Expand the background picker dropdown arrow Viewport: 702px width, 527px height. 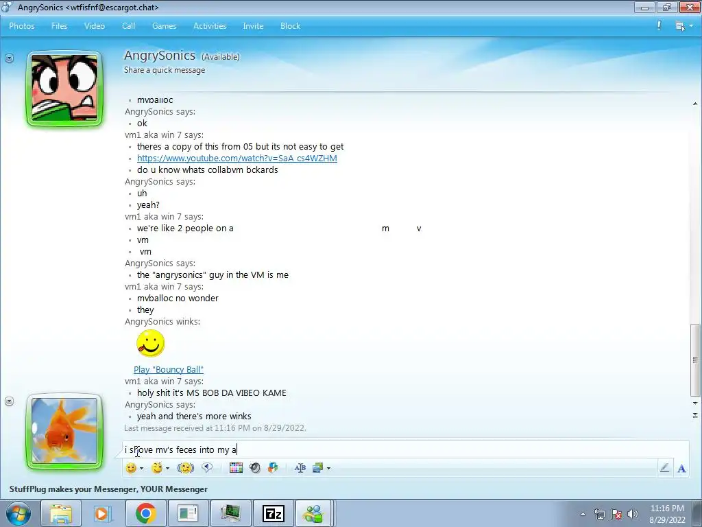328,468
